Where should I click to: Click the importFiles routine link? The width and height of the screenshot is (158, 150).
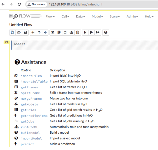click(x=31, y=76)
